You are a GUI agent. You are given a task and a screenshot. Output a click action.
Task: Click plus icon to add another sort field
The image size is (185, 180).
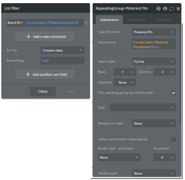click(x=28, y=74)
